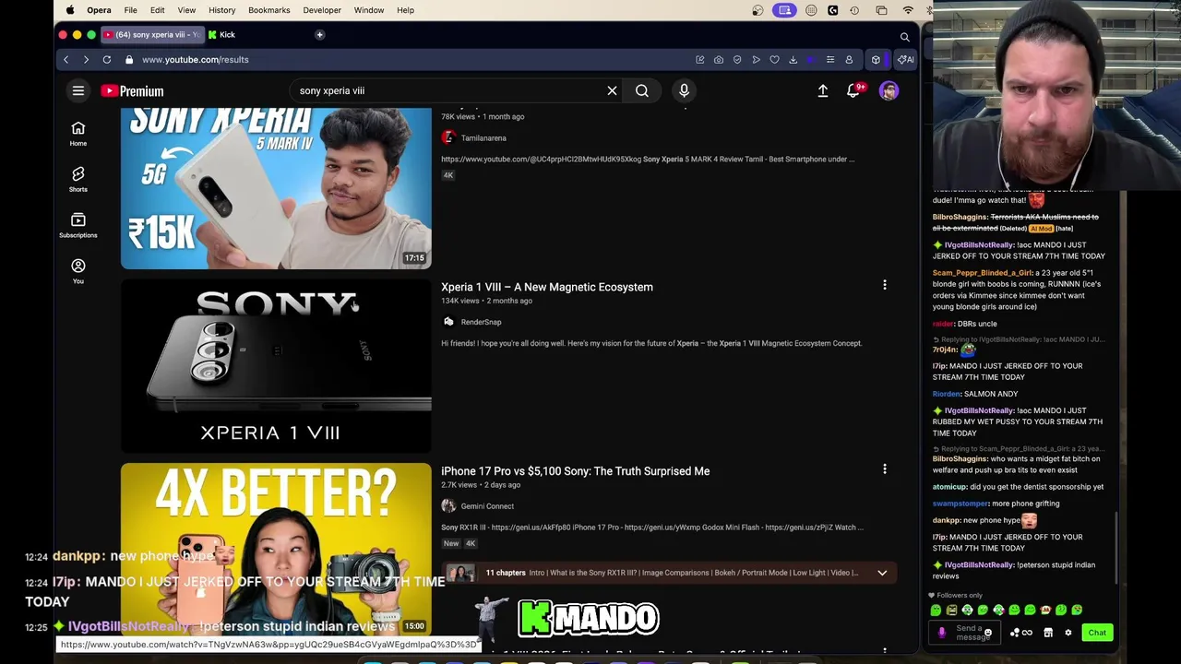The width and height of the screenshot is (1181, 664).
Task: Open the Developer menu
Action: [x=322, y=10]
